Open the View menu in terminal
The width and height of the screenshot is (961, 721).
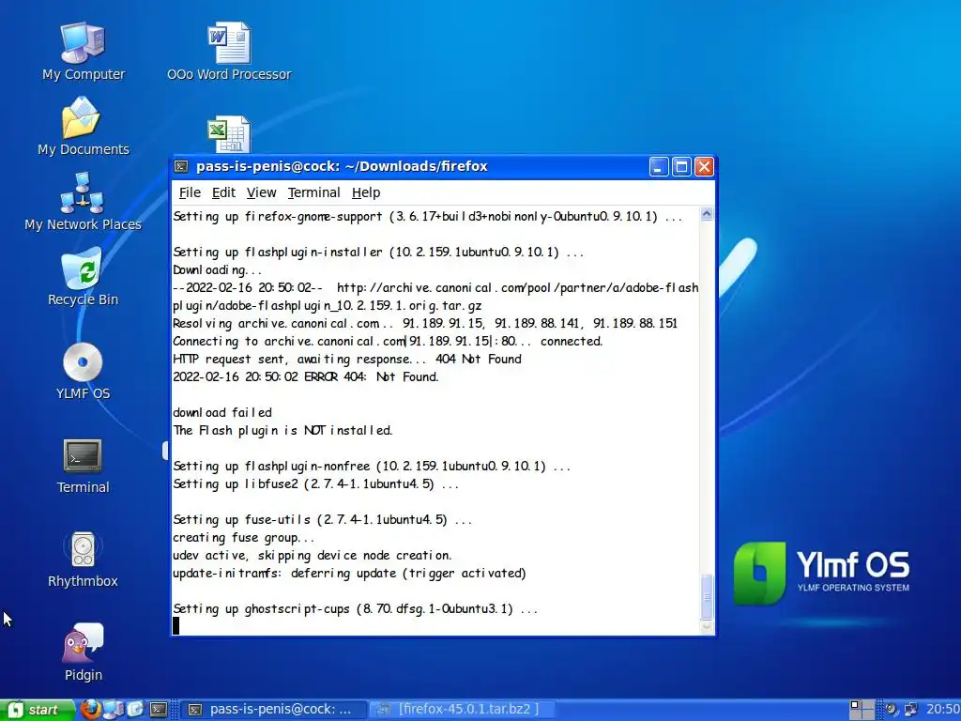pos(261,192)
